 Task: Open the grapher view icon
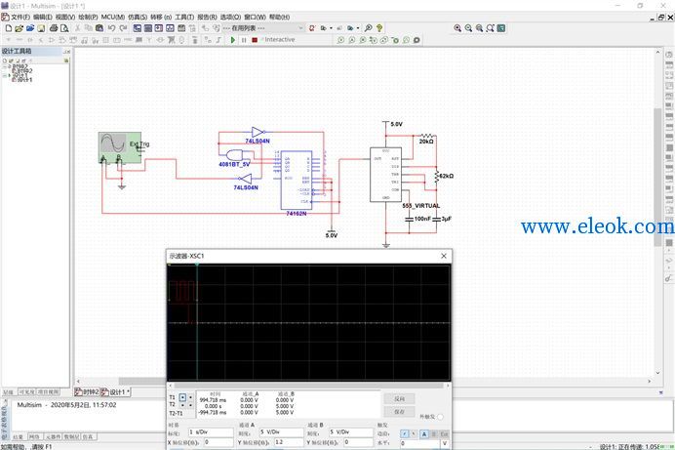(x=170, y=28)
